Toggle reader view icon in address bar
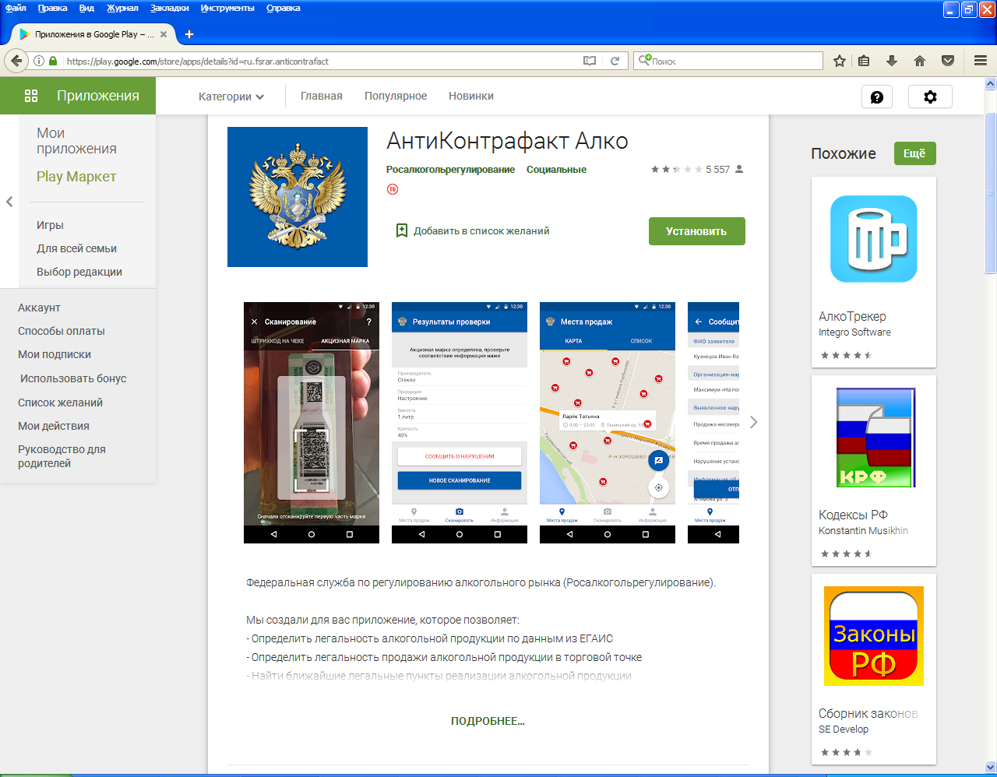Screen dimensions: 997x777 [x=590, y=61]
